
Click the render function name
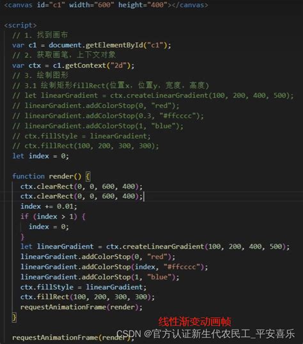(61, 176)
